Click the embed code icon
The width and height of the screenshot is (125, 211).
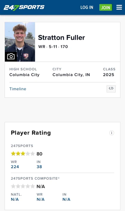point(111,89)
